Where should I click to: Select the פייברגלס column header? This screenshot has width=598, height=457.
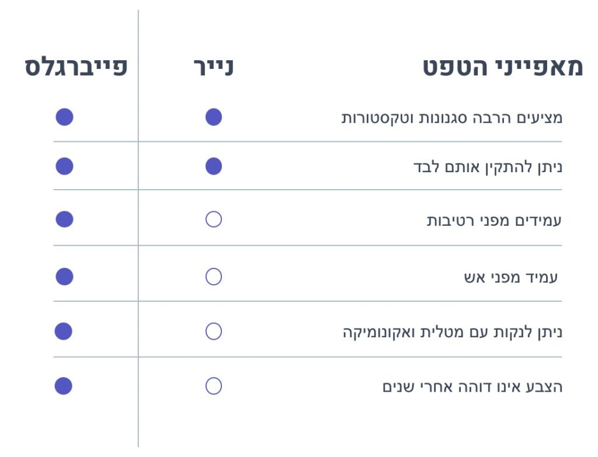coord(75,68)
